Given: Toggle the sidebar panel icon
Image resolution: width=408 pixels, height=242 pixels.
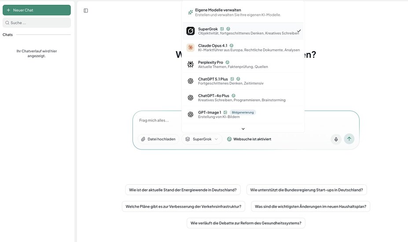Looking at the screenshot, I should coord(86,11).
